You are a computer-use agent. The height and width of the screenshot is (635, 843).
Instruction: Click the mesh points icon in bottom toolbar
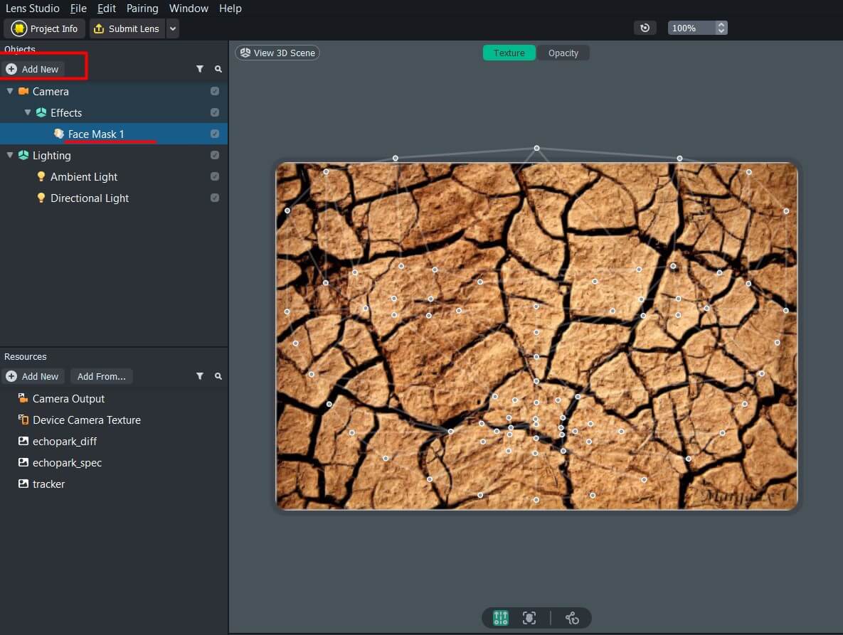[x=572, y=618]
